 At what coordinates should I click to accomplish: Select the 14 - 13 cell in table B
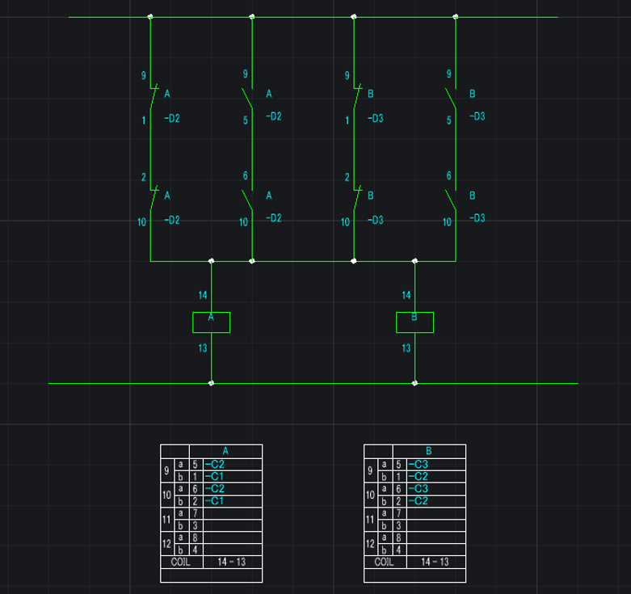point(436,562)
